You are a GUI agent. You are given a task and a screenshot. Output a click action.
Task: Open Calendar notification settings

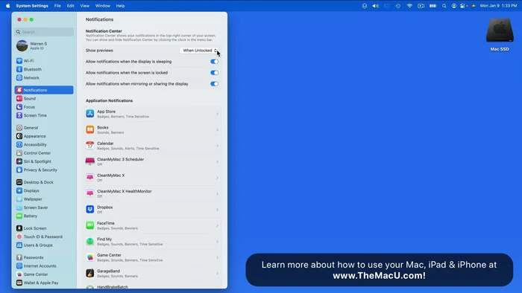click(x=152, y=146)
